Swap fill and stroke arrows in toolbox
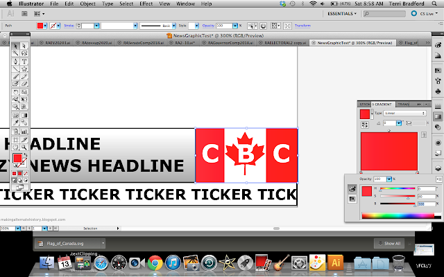The image size is (444, 277). (25, 155)
